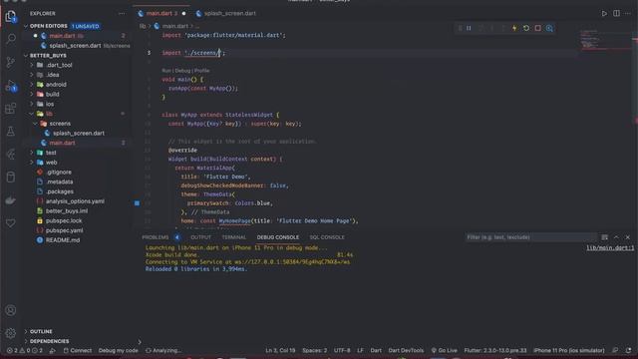
Task: Open notifications bell in status bar
Action: click(629, 350)
